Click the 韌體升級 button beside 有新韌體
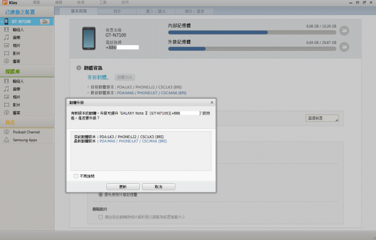The image size is (376, 240). 125,77
